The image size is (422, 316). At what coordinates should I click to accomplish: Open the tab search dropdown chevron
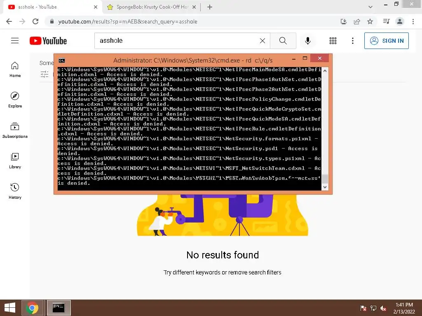click(370, 7)
